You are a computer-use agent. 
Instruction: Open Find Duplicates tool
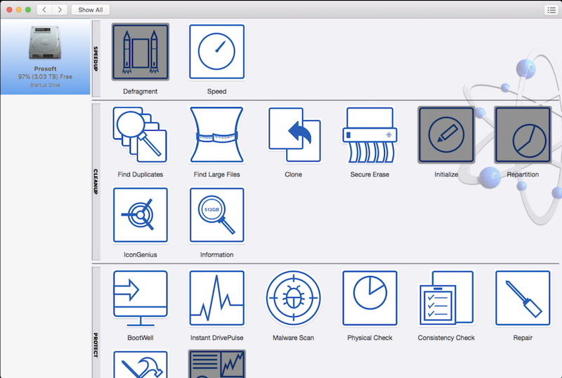tap(140, 135)
